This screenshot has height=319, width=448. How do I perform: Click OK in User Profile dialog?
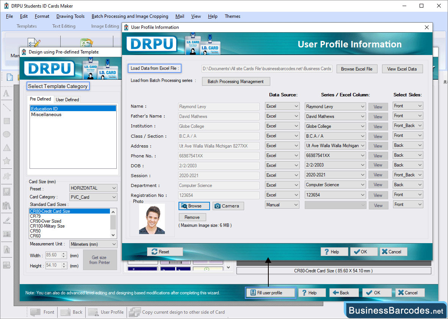(364, 251)
